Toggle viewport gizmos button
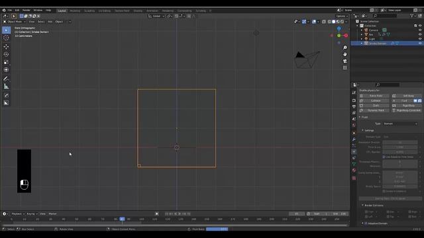The height and width of the screenshot is (238, 424). click(x=304, y=22)
